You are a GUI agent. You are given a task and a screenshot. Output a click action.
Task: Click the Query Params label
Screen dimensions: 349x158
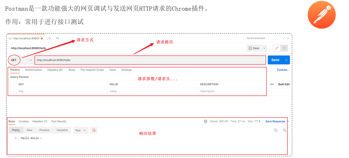coord(19,77)
